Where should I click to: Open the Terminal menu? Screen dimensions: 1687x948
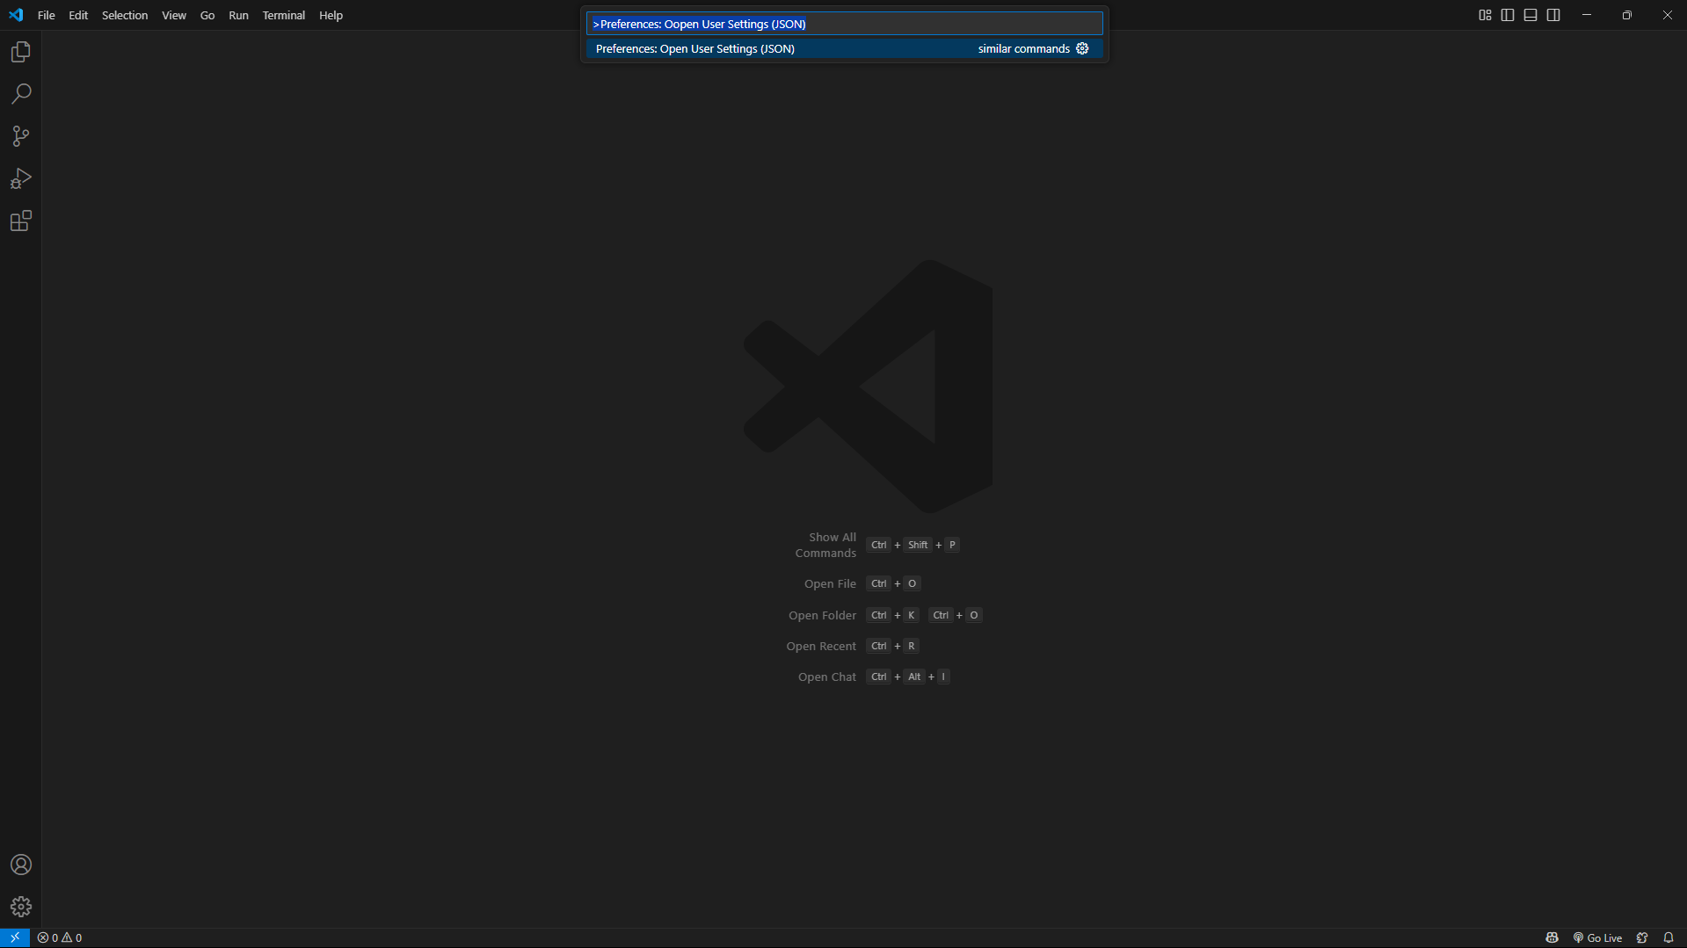(283, 15)
